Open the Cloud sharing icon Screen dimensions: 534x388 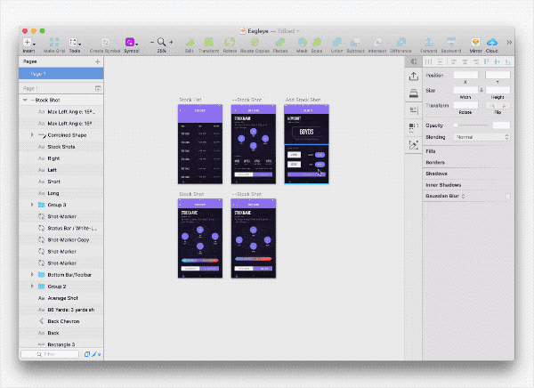click(x=491, y=42)
